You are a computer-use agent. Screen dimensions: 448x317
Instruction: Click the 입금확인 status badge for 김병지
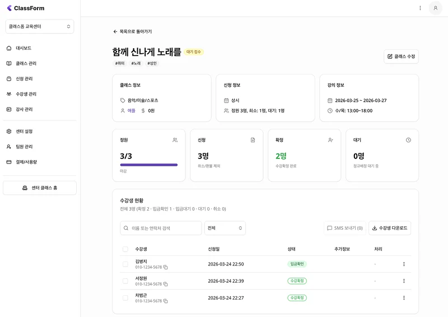(x=297, y=264)
